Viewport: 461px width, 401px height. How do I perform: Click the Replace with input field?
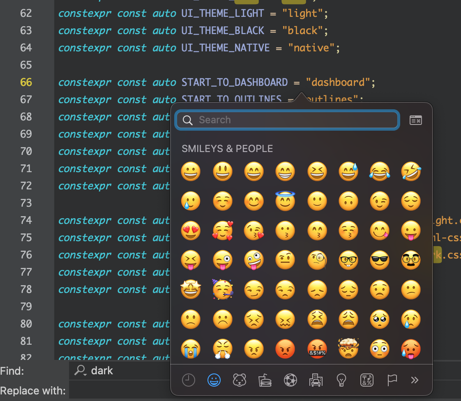(x=120, y=391)
